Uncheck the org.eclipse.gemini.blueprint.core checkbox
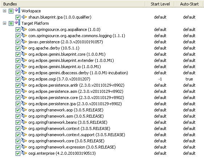Screen dimensions: 204x158 point(18,54)
